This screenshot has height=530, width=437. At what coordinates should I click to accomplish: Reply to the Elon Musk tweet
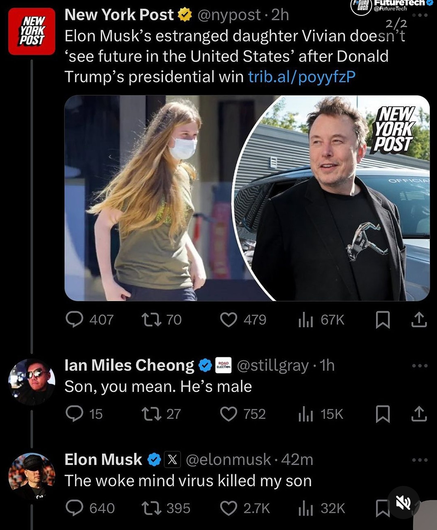(x=74, y=508)
